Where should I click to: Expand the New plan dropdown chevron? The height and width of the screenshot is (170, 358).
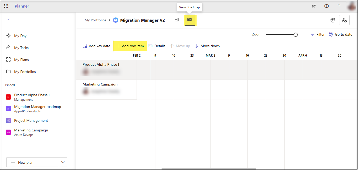click(63, 162)
